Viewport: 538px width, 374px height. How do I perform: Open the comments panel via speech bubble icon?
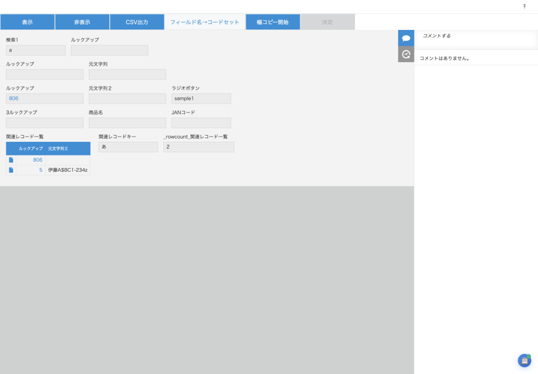[406, 38]
